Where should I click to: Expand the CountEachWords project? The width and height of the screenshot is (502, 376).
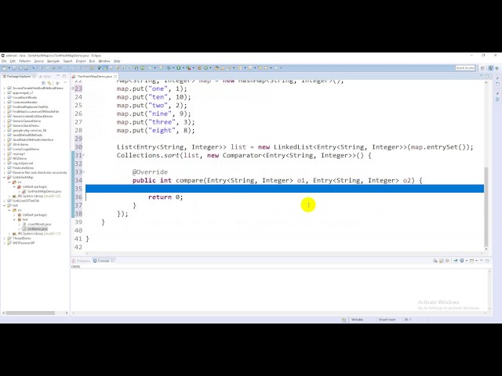5,97
